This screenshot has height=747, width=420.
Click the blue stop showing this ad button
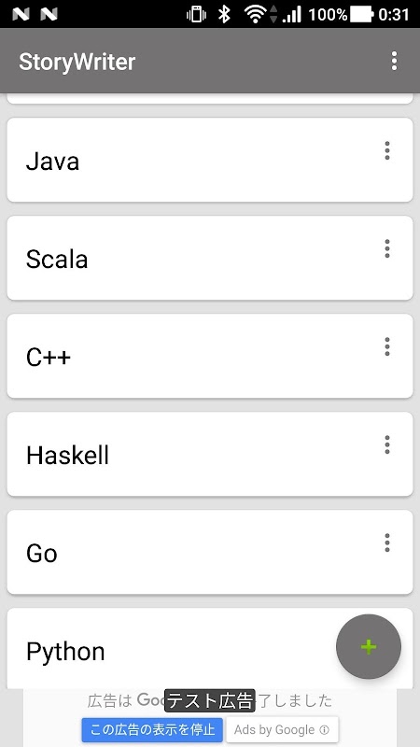(152, 730)
